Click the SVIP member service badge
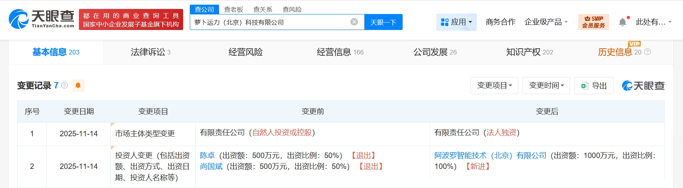The height and width of the screenshot is (188, 683). pyautogui.click(x=593, y=22)
